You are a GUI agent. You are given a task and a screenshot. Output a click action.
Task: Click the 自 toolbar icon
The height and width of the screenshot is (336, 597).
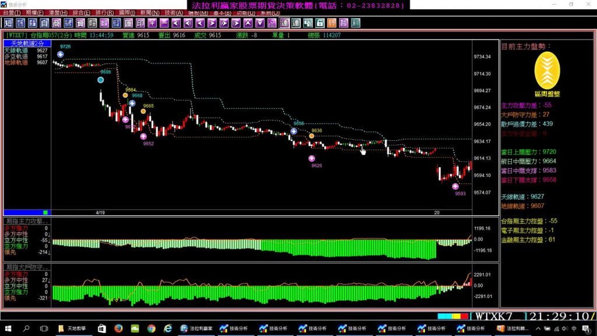point(44,23)
